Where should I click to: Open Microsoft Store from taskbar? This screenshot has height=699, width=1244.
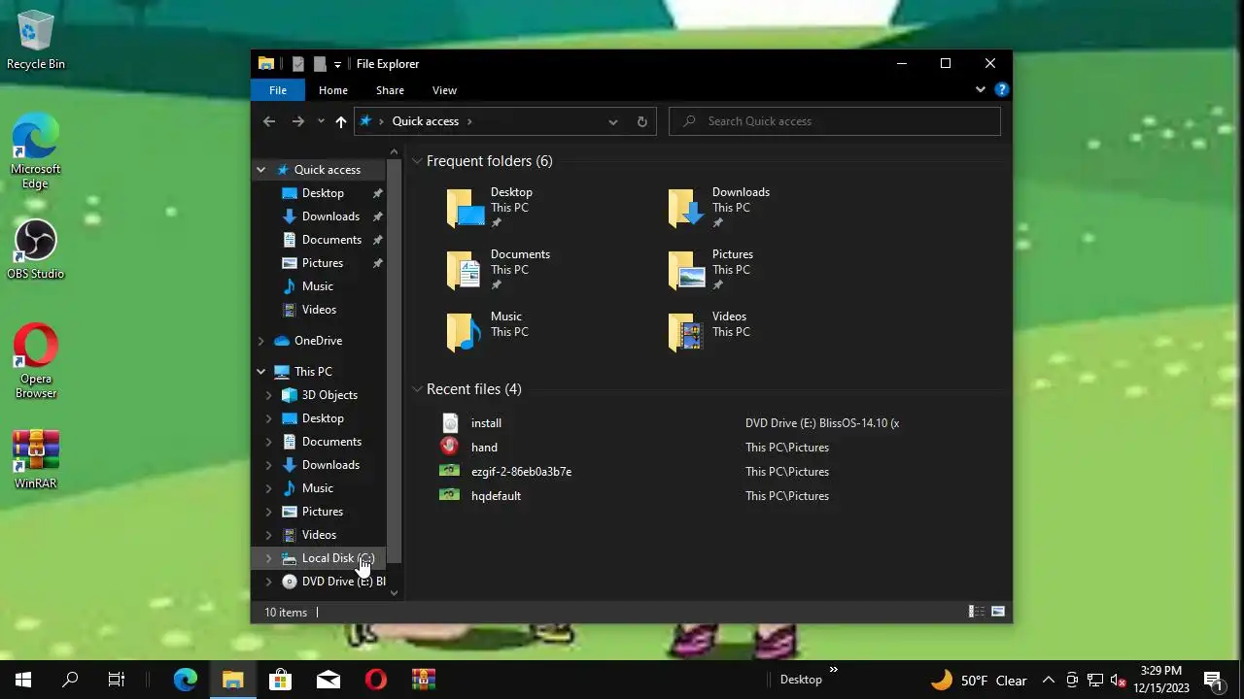tap(280, 680)
